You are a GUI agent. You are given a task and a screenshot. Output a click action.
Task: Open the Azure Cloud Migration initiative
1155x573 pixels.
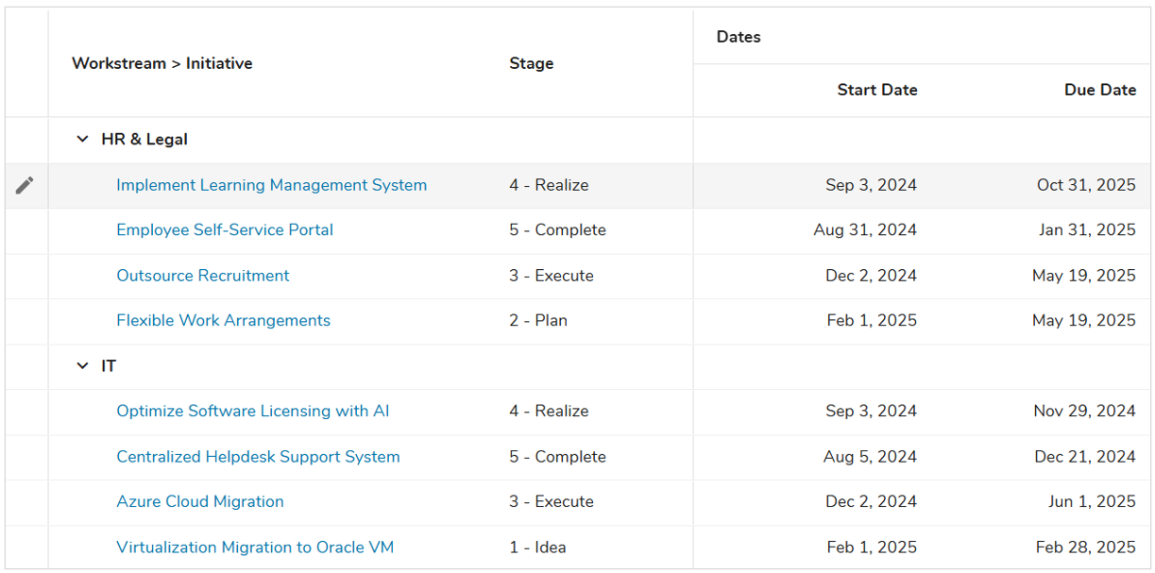[x=199, y=502]
